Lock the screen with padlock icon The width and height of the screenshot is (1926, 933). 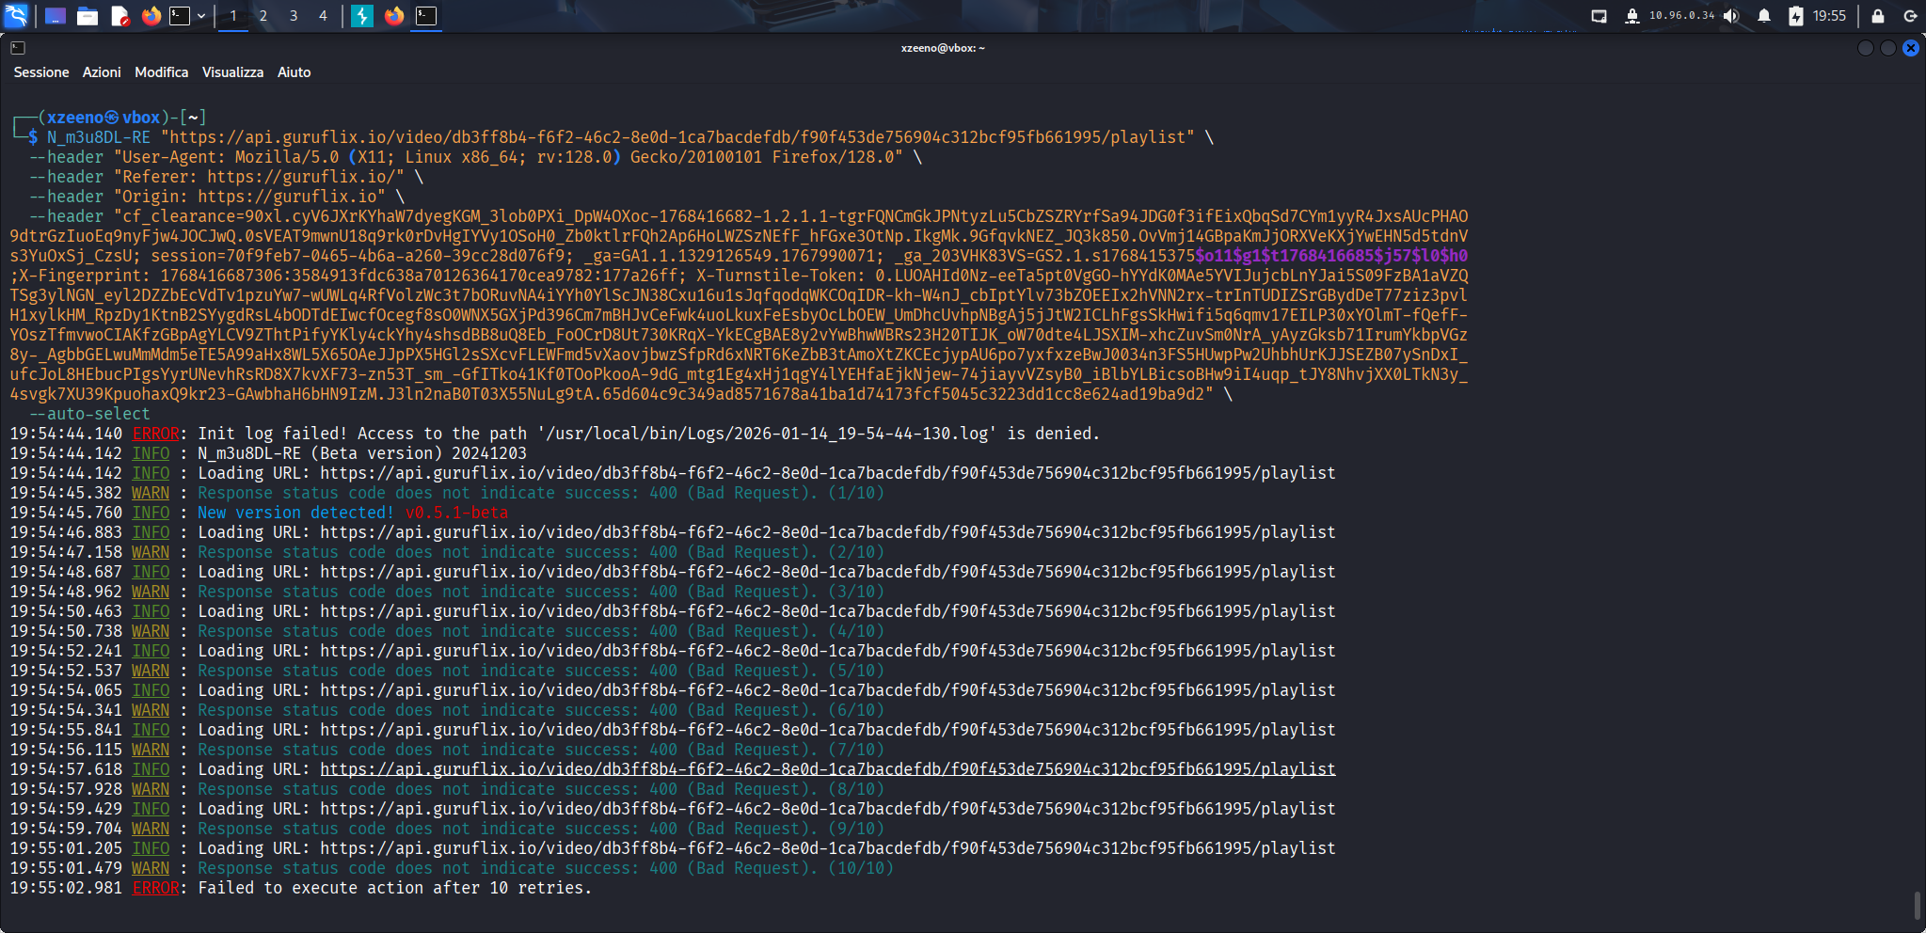1878,16
